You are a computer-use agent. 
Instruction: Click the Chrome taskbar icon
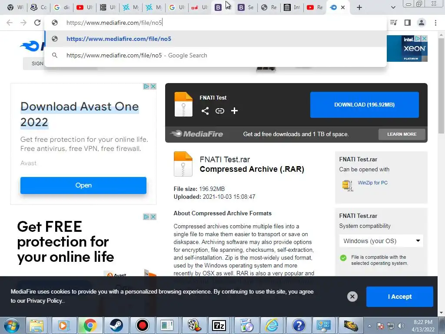coord(90,325)
